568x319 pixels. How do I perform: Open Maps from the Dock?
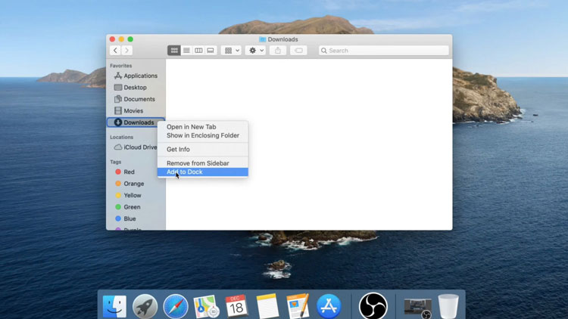coord(206,306)
